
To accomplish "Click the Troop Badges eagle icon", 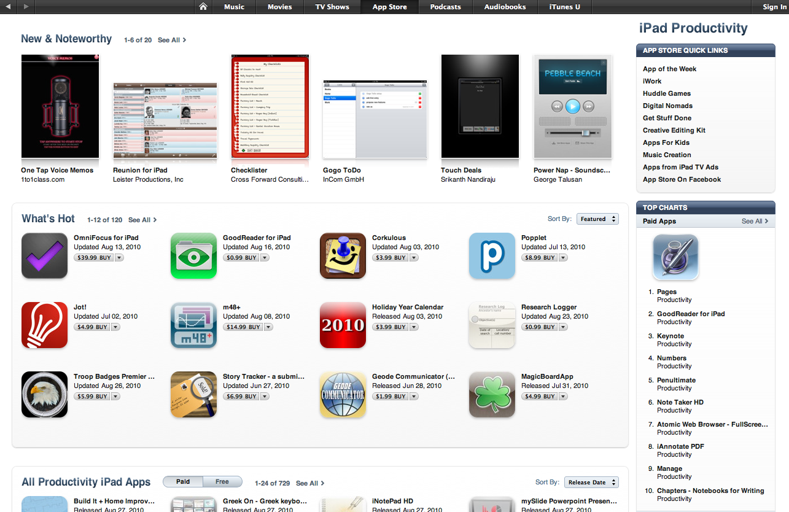I will click(44, 394).
